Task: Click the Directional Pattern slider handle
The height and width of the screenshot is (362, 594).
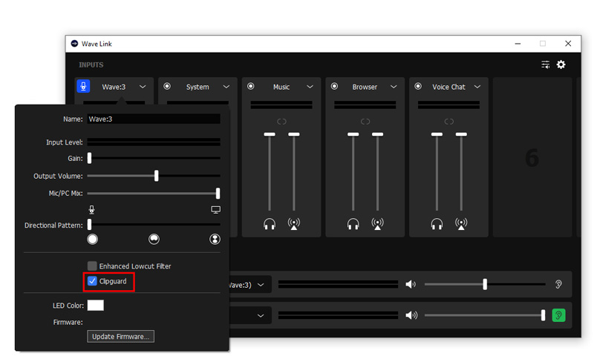Action: pos(89,225)
